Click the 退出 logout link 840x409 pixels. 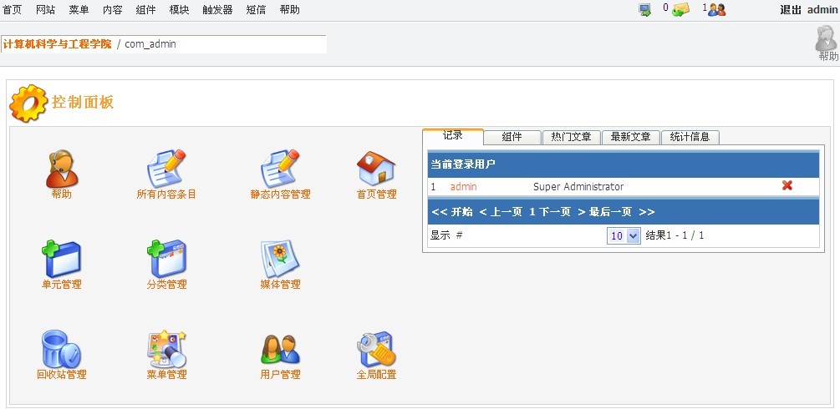[x=791, y=10]
